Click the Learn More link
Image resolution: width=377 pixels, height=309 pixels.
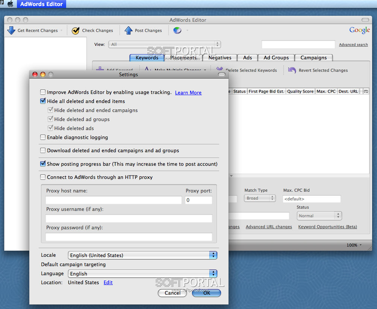point(188,92)
